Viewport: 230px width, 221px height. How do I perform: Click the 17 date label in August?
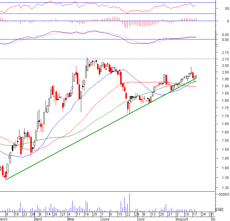(x=195, y=214)
